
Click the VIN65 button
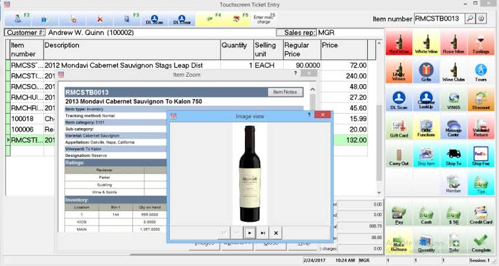tap(454, 99)
